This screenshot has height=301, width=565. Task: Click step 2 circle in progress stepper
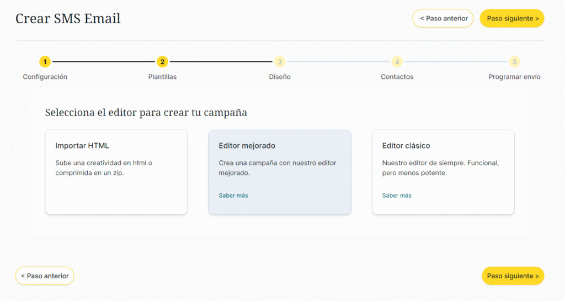coord(162,62)
